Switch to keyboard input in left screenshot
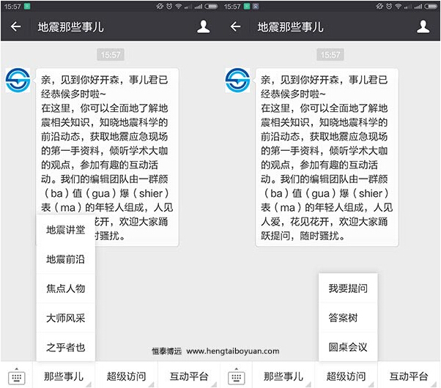The height and width of the screenshot is (388, 441). tap(17, 376)
